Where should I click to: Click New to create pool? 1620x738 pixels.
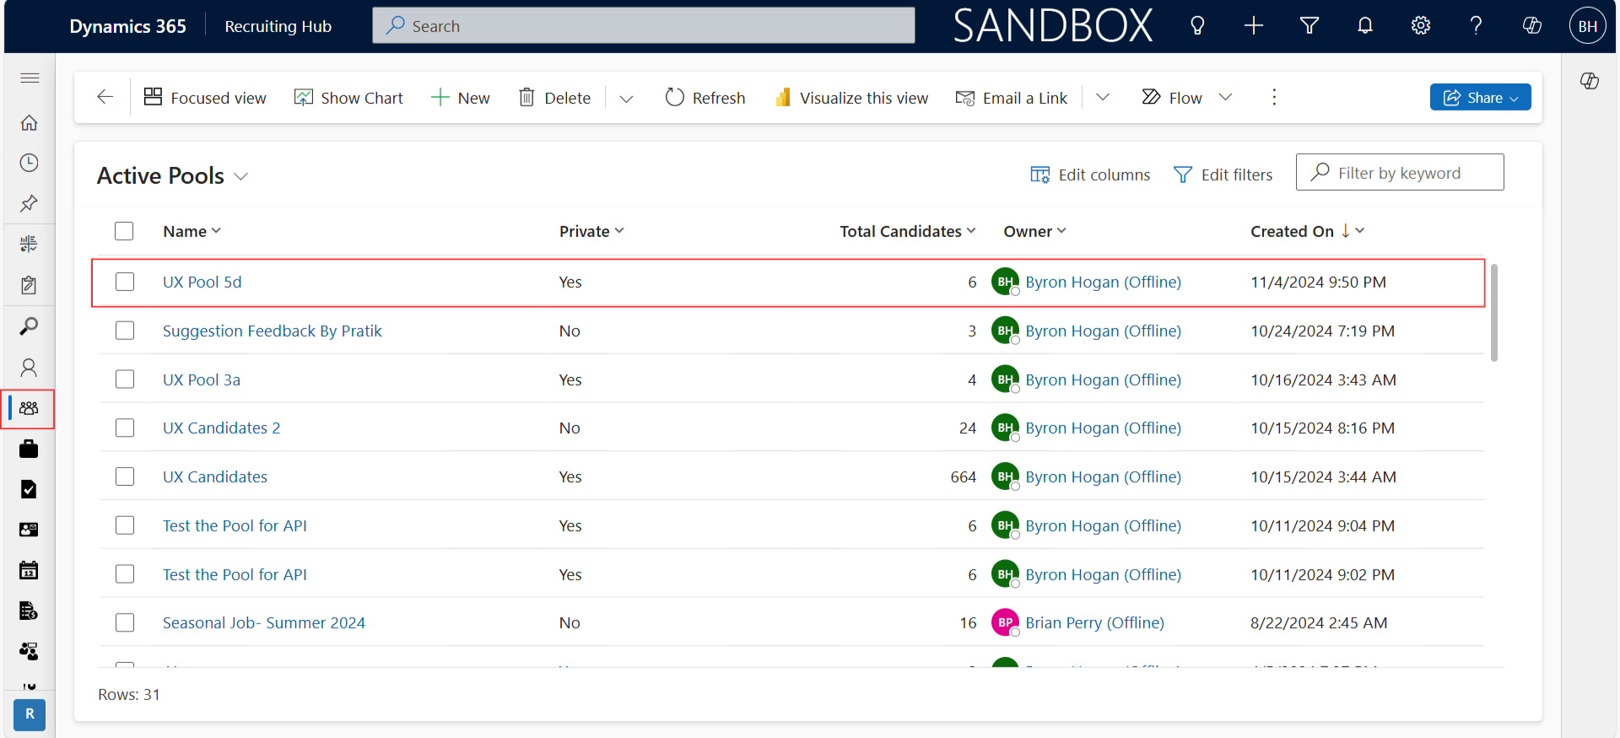coord(461,98)
